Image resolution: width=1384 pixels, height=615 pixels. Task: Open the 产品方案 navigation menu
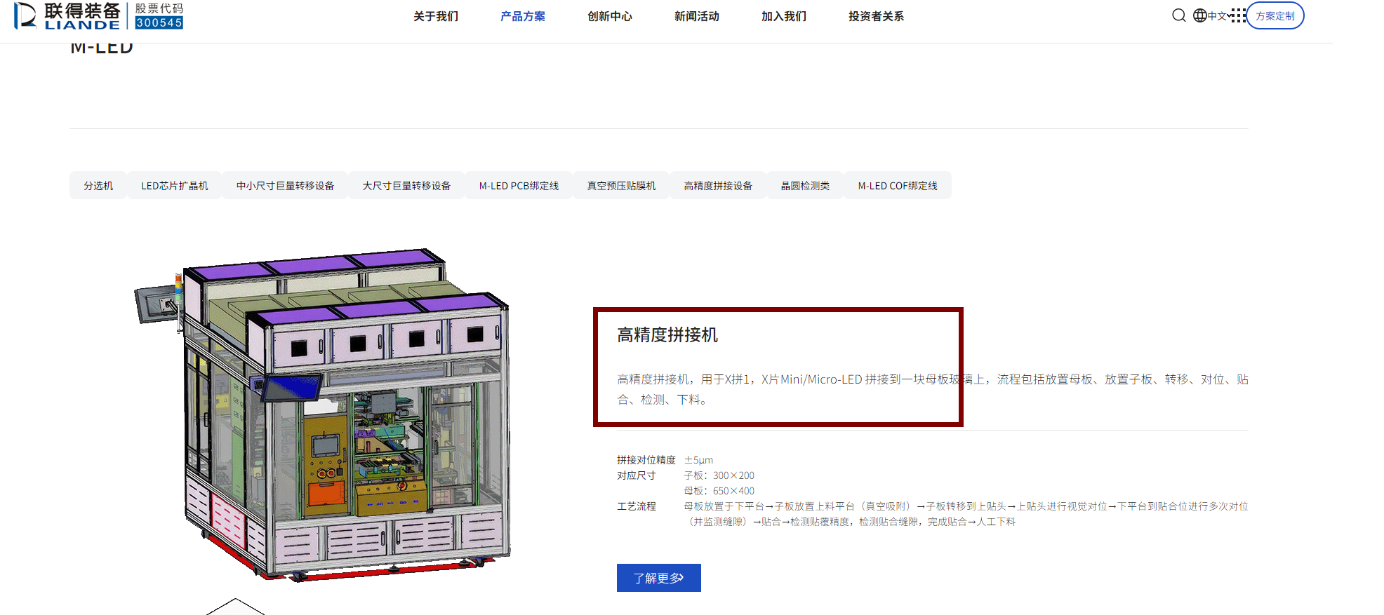522,16
